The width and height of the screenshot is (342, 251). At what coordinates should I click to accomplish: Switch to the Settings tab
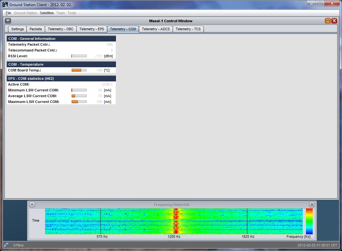tap(17, 29)
